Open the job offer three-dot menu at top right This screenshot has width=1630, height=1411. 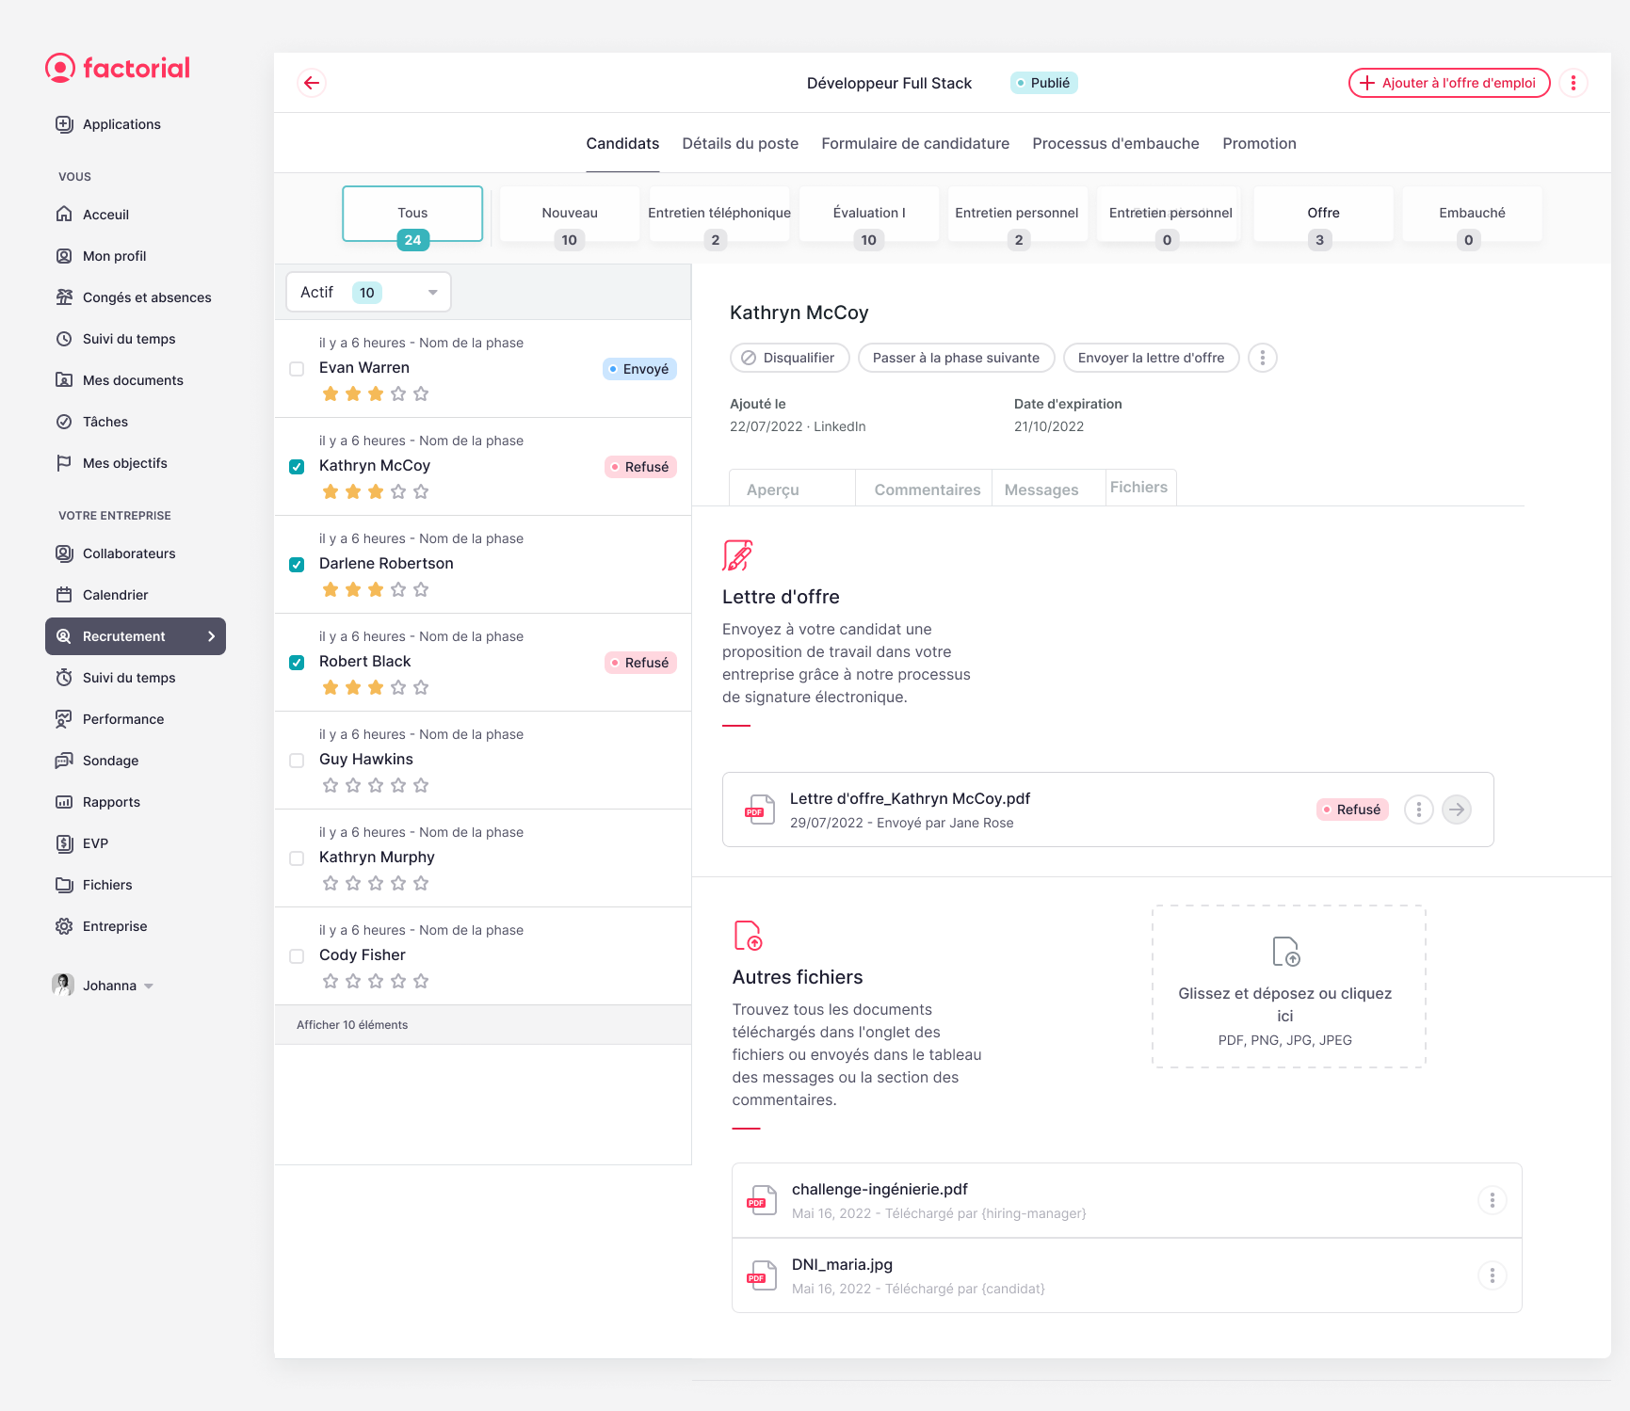click(1573, 83)
